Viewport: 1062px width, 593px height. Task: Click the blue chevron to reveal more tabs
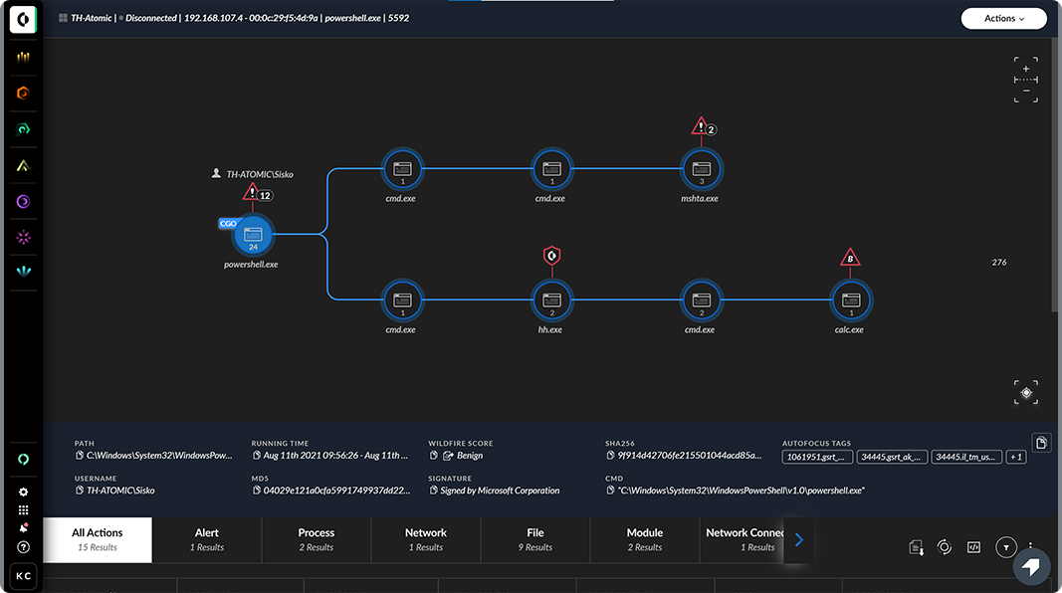pyautogui.click(x=798, y=540)
